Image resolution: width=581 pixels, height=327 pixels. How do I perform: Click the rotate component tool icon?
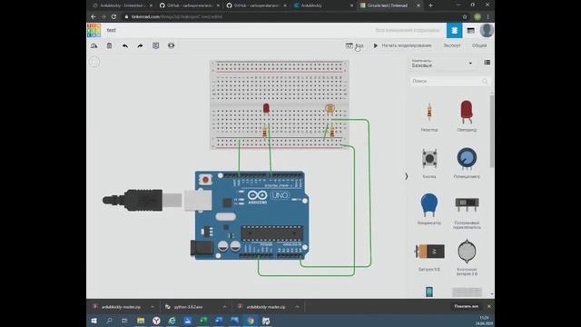[x=94, y=45]
